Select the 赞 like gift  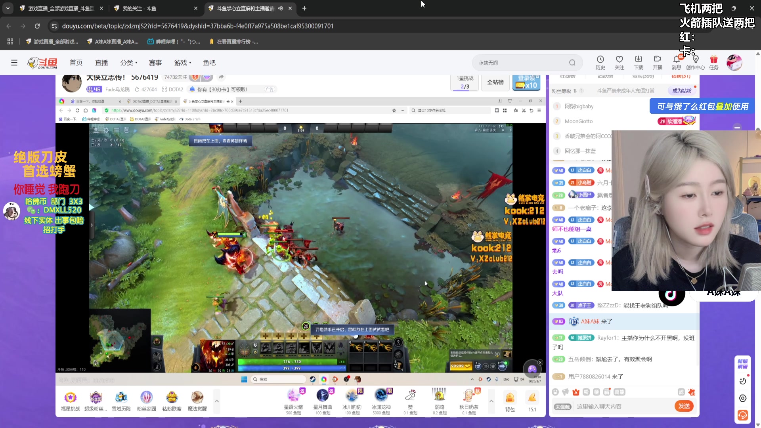coord(410,401)
